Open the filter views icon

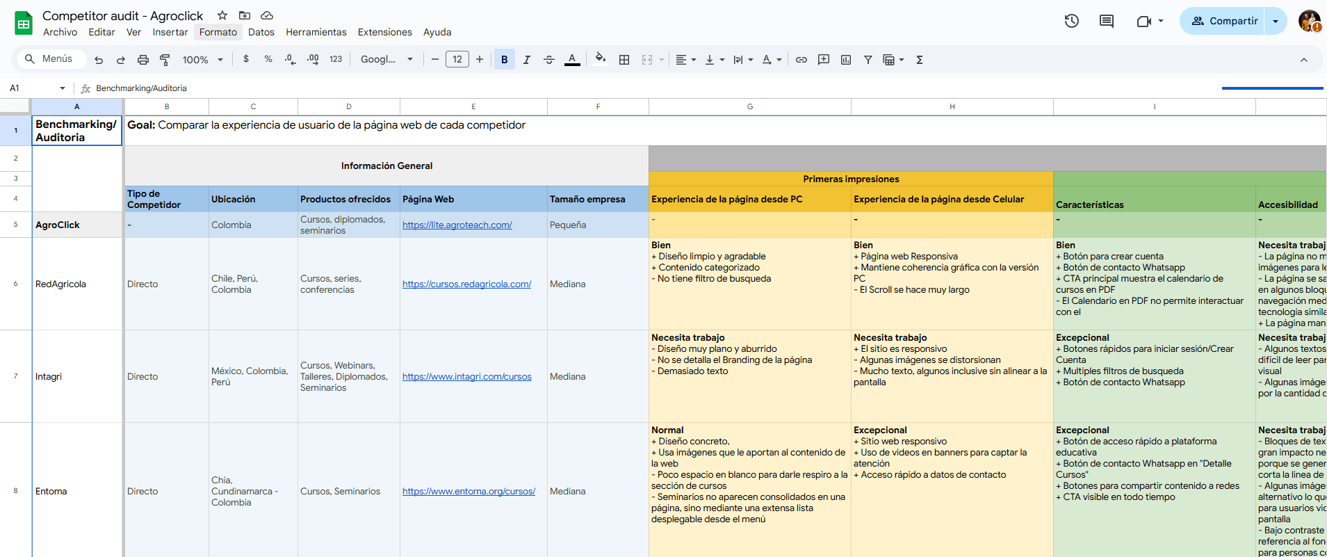tap(889, 60)
